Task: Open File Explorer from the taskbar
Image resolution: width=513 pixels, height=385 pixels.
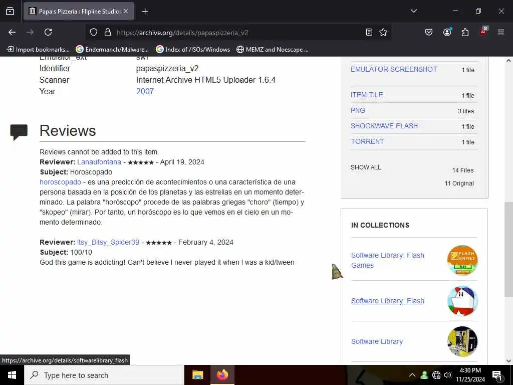Action: coord(197,375)
